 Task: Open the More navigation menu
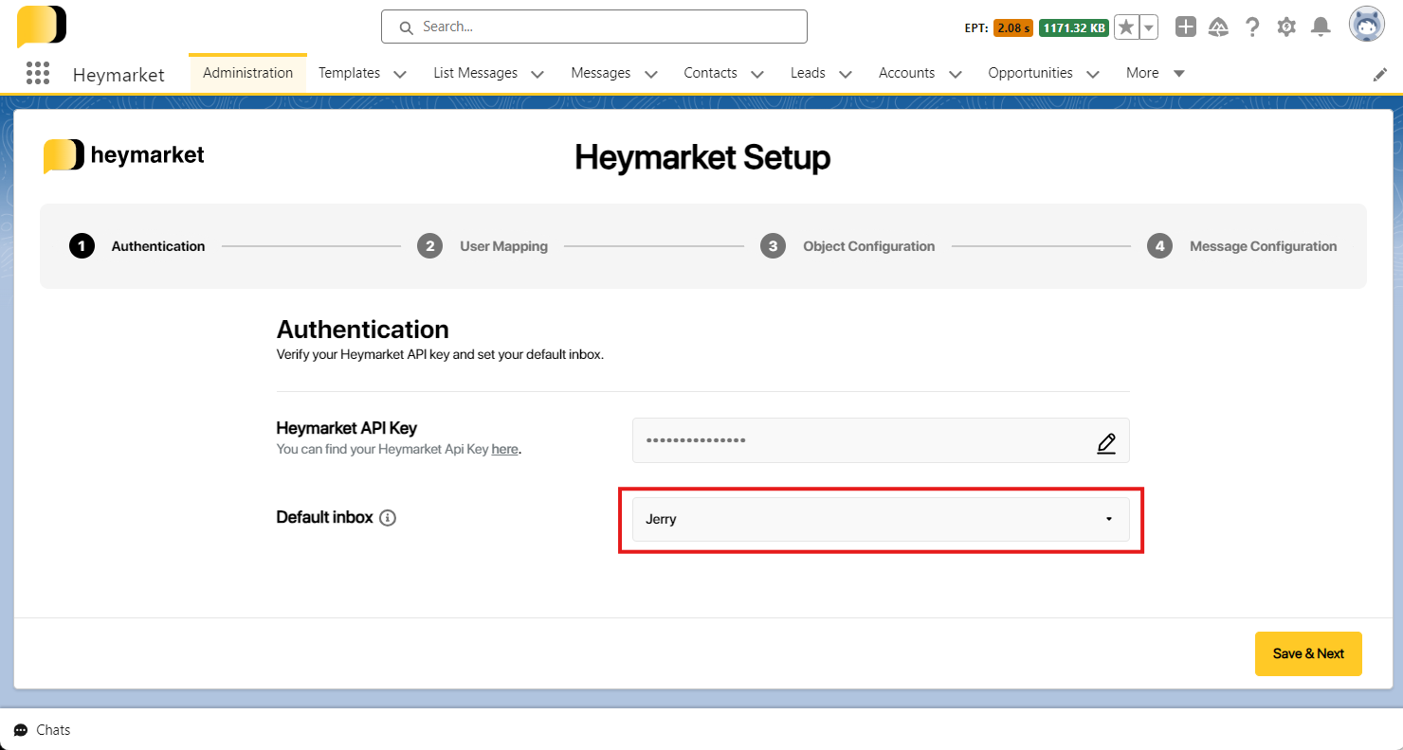[x=1156, y=73]
